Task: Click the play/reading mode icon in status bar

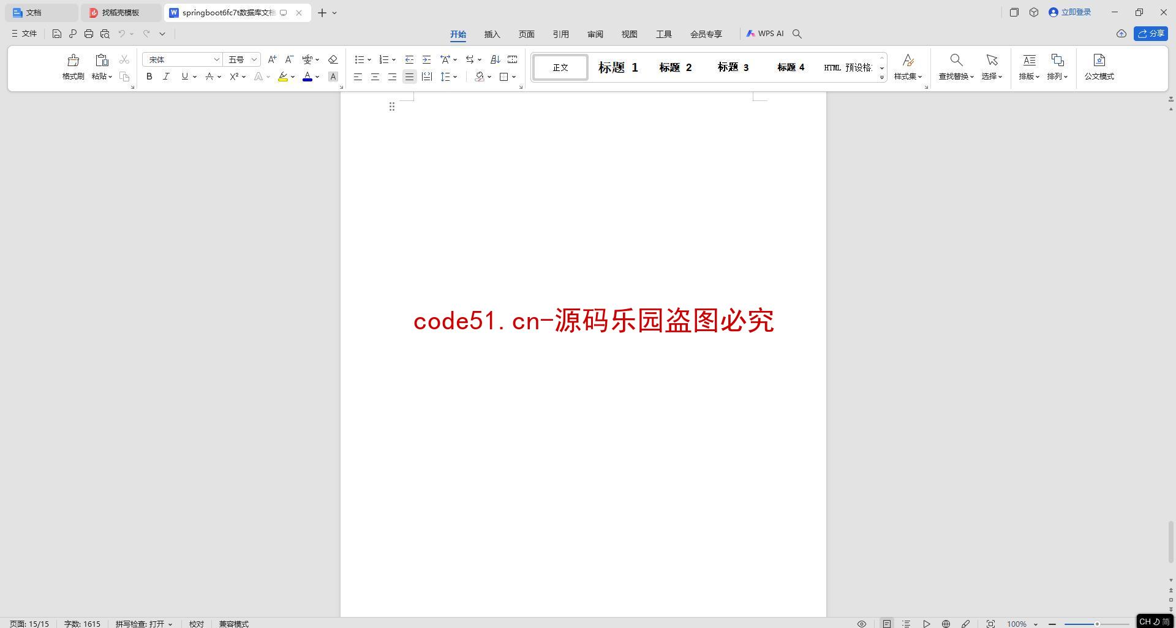Action: pyautogui.click(x=926, y=624)
